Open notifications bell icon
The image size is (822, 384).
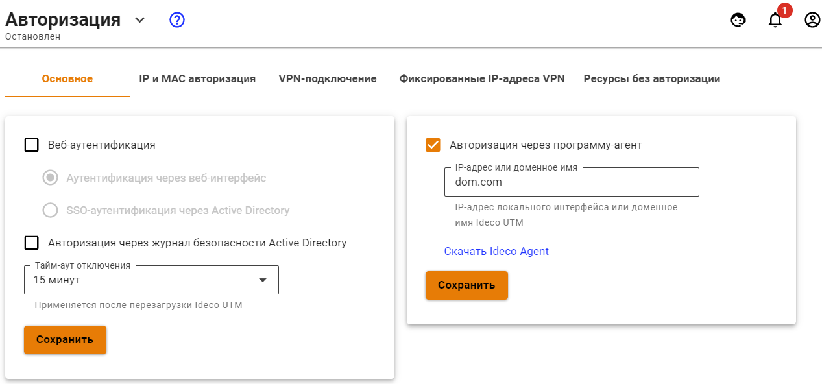coord(775,20)
